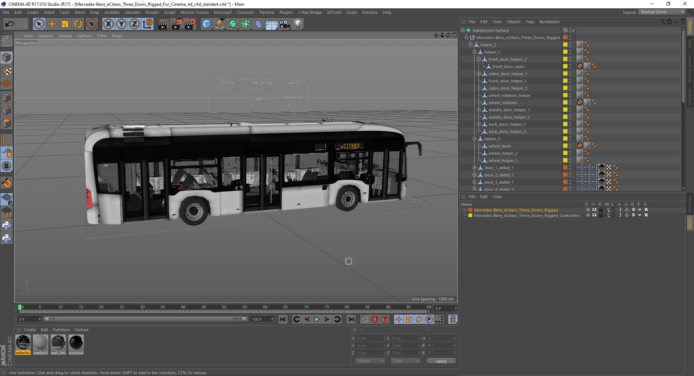The width and height of the screenshot is (694, 376).
Task: Collapse helper_1 tree node
Action: [475, 52]
